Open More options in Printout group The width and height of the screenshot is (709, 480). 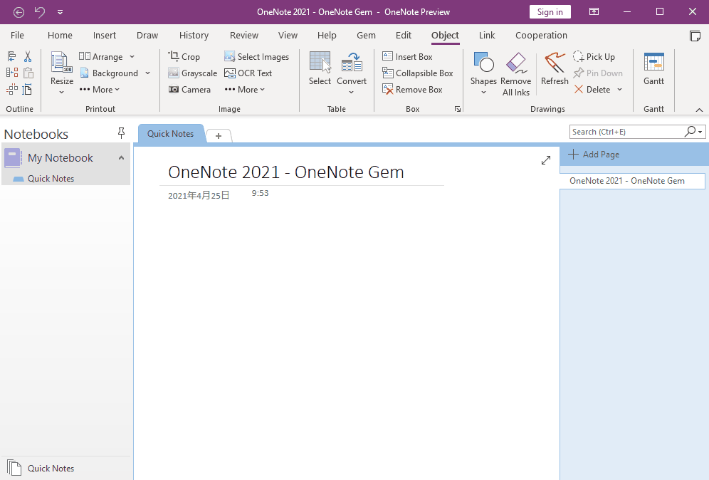(x=100, y=90)
